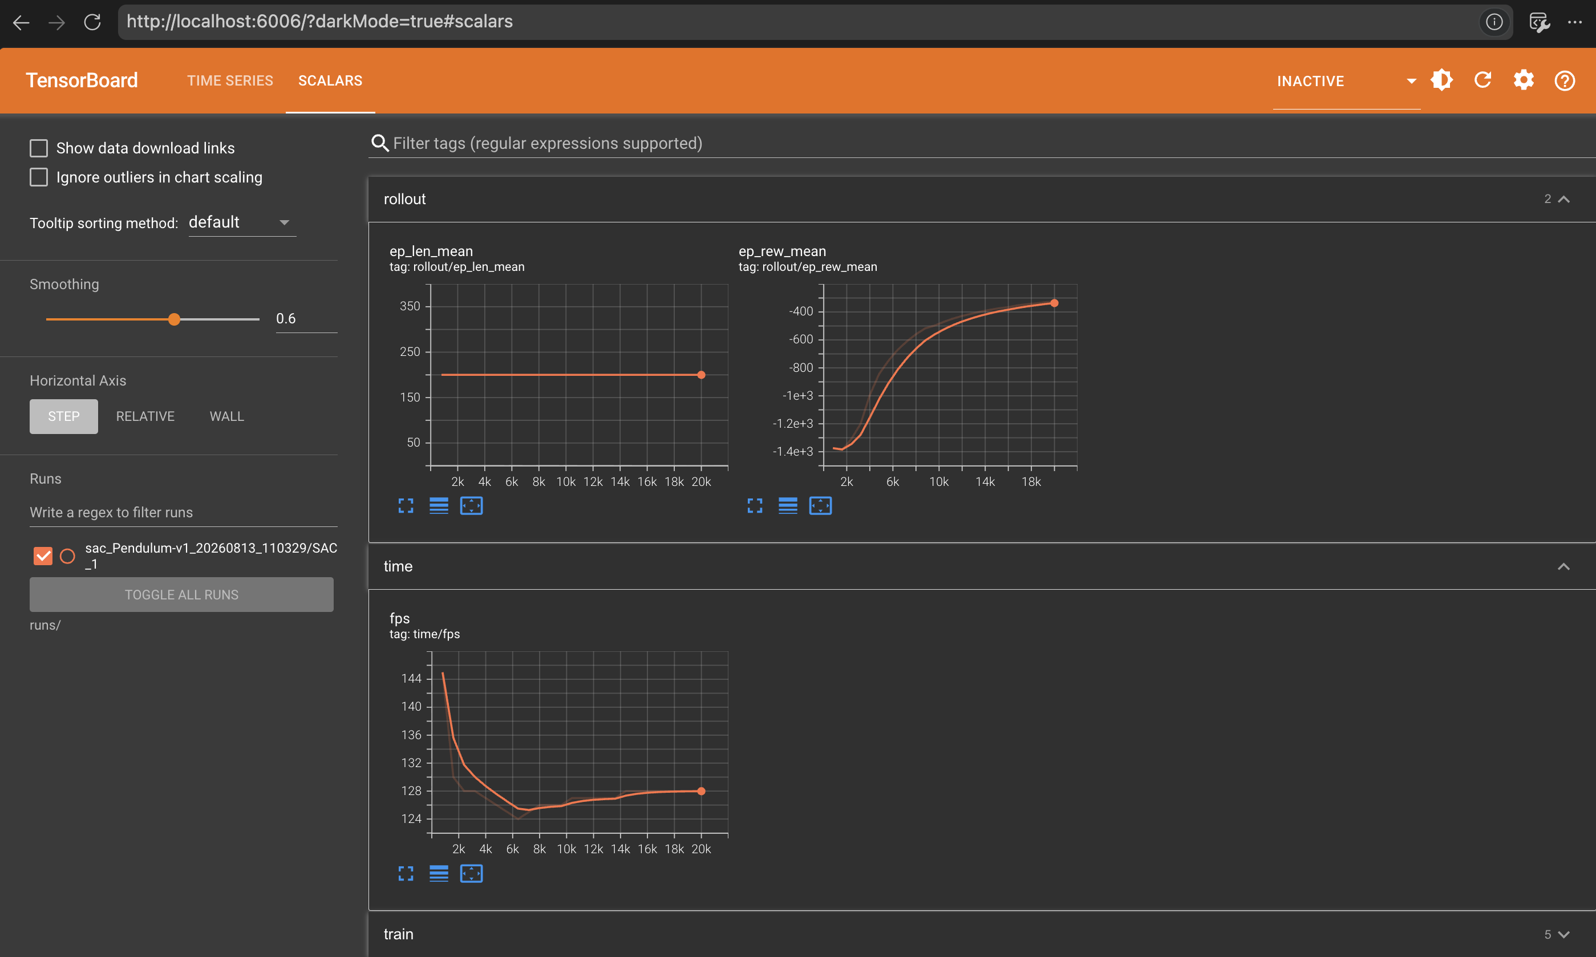Select the sac_Pendulum-v1 run radio circle

(68, 556)
